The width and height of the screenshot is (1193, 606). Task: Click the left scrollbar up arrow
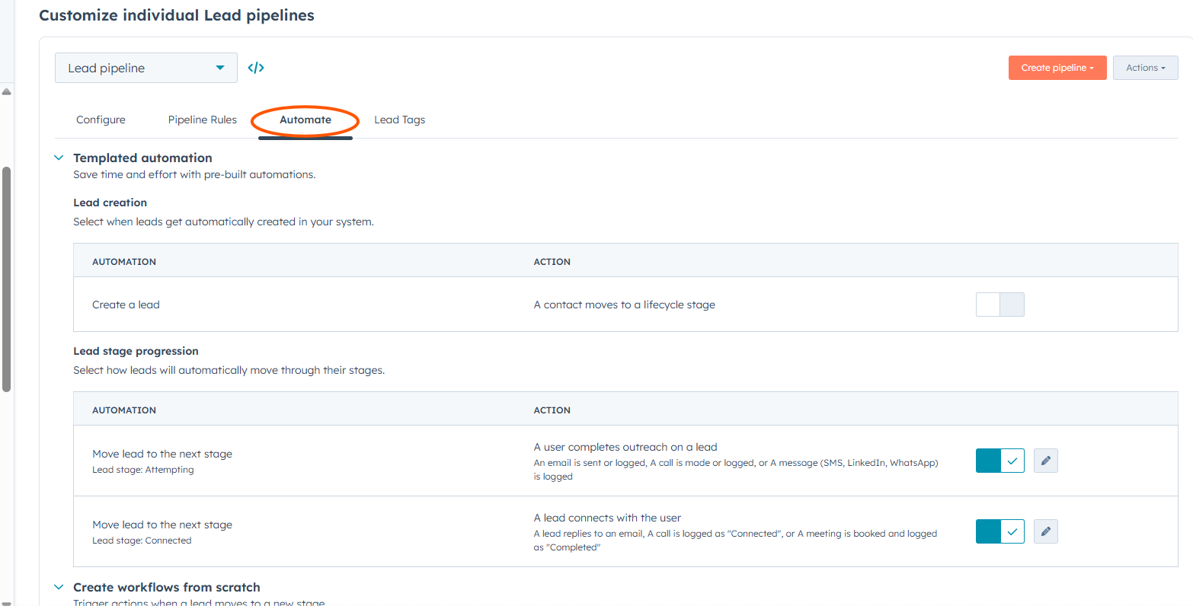pos(6,91)
